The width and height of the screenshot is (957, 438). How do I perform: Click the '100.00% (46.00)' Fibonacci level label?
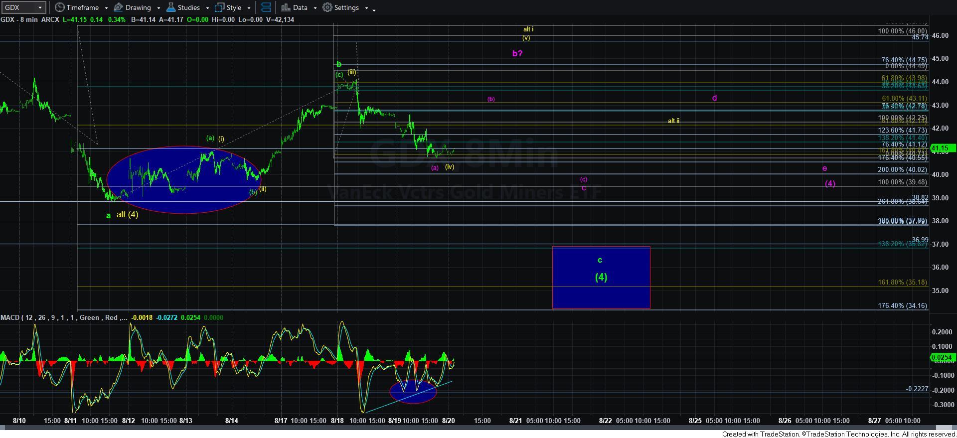click(902, 31)
